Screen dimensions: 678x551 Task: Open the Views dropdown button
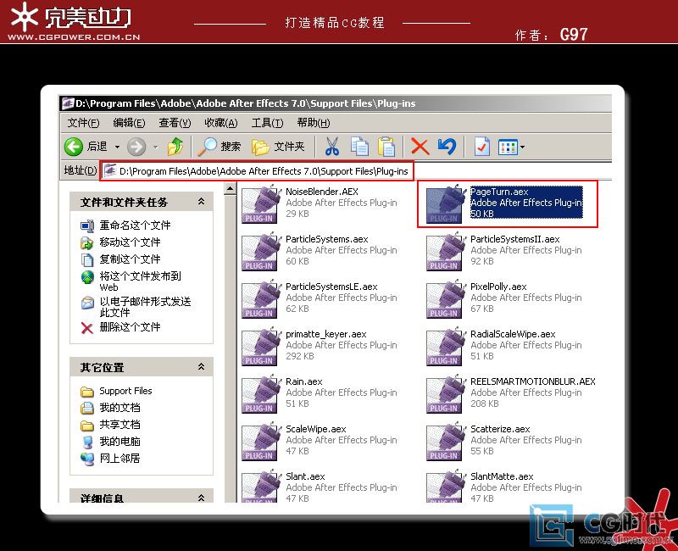512,147
